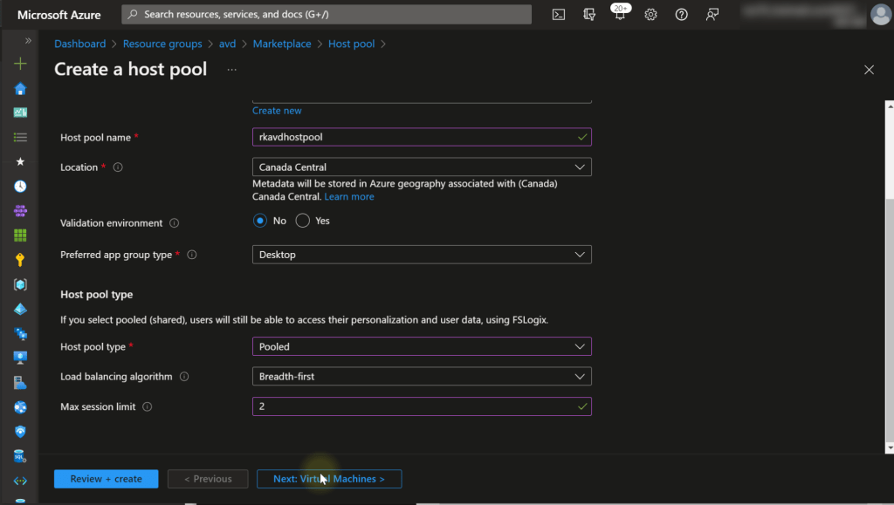Open the Feedback icon in header

[x=713, y=15]
